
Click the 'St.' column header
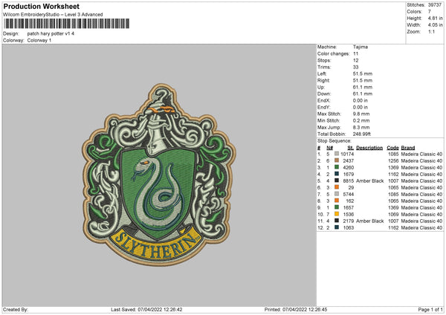click(351, 148)
